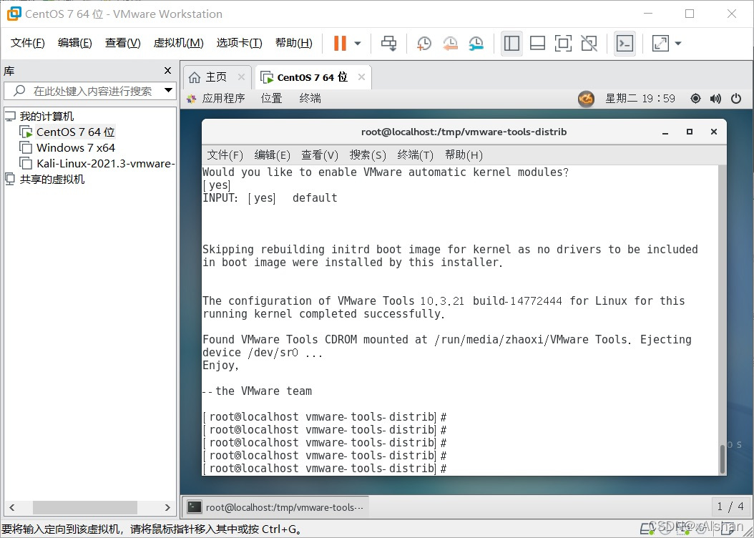Screen dimensions: 754x538
Task: Enable Unity mode for the guest
Action: (589, 43)
